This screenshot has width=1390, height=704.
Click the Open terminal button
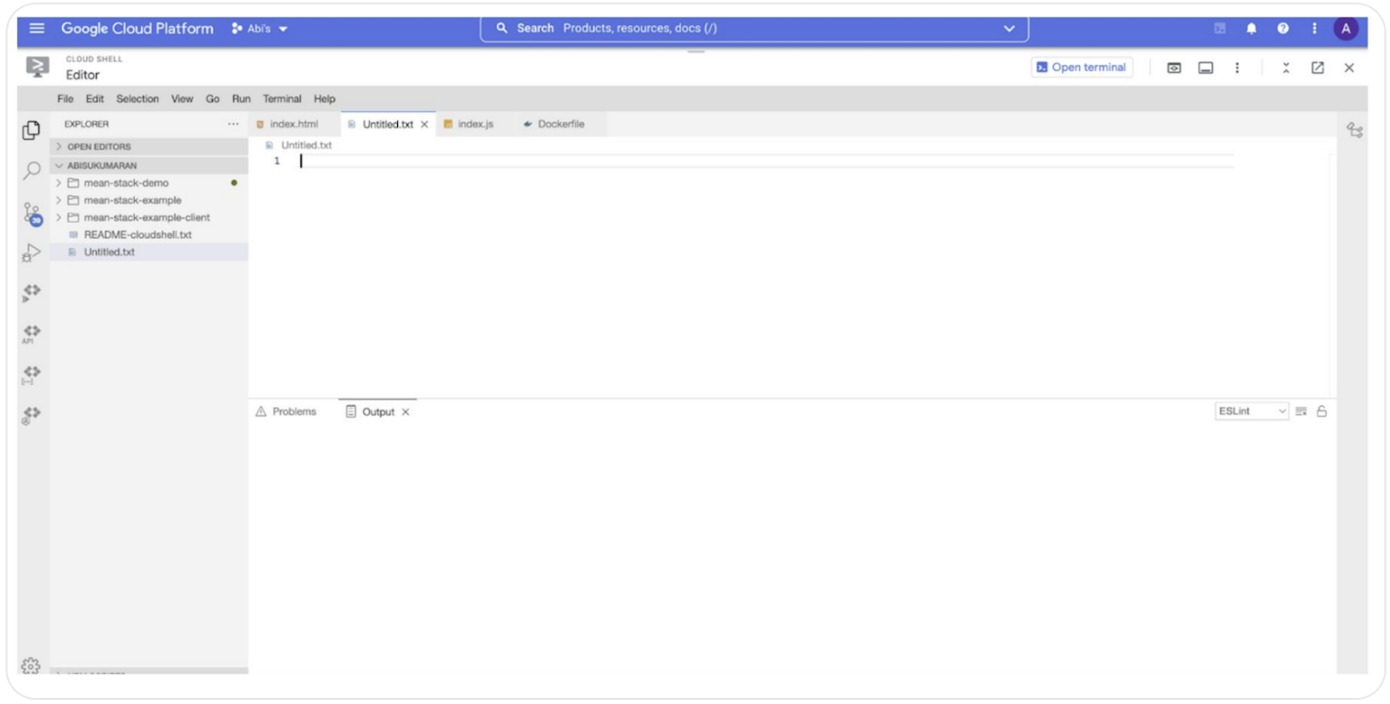point(1081,68)
